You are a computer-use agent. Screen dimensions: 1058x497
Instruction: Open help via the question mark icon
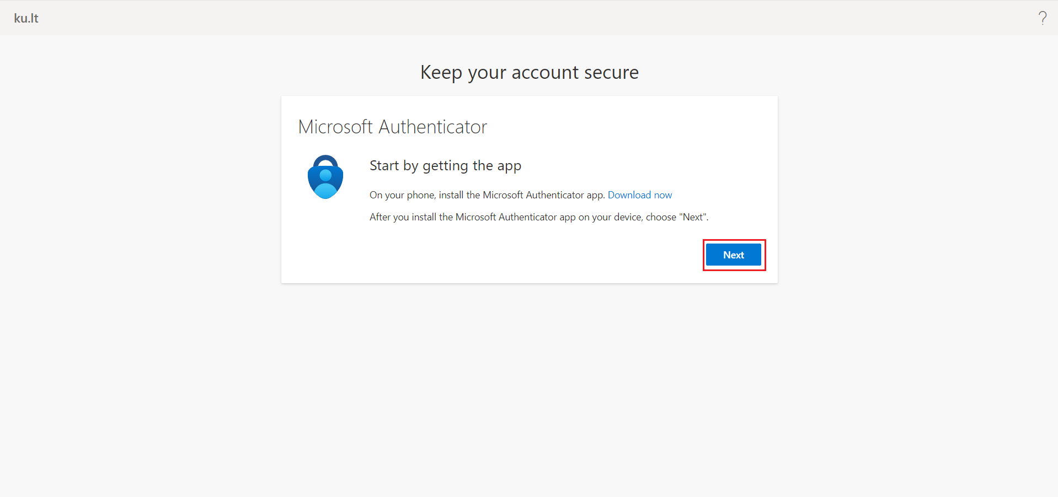(1042, 18)
